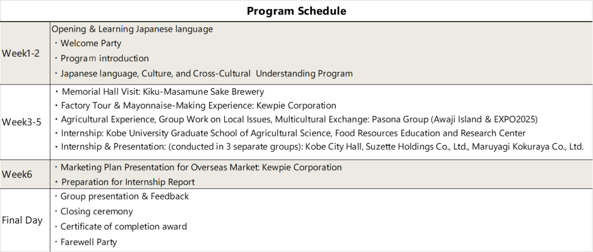This screenshot has height=252, width=593.
Task: Click the bullet before "Program introduction"
Action: [x=56, y=58]
